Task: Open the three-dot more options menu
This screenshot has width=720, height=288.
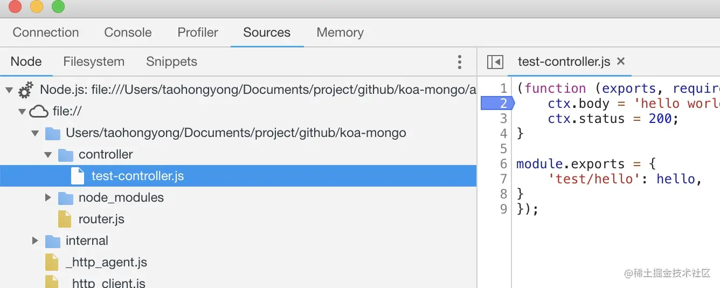Action: tap(459, 61)
